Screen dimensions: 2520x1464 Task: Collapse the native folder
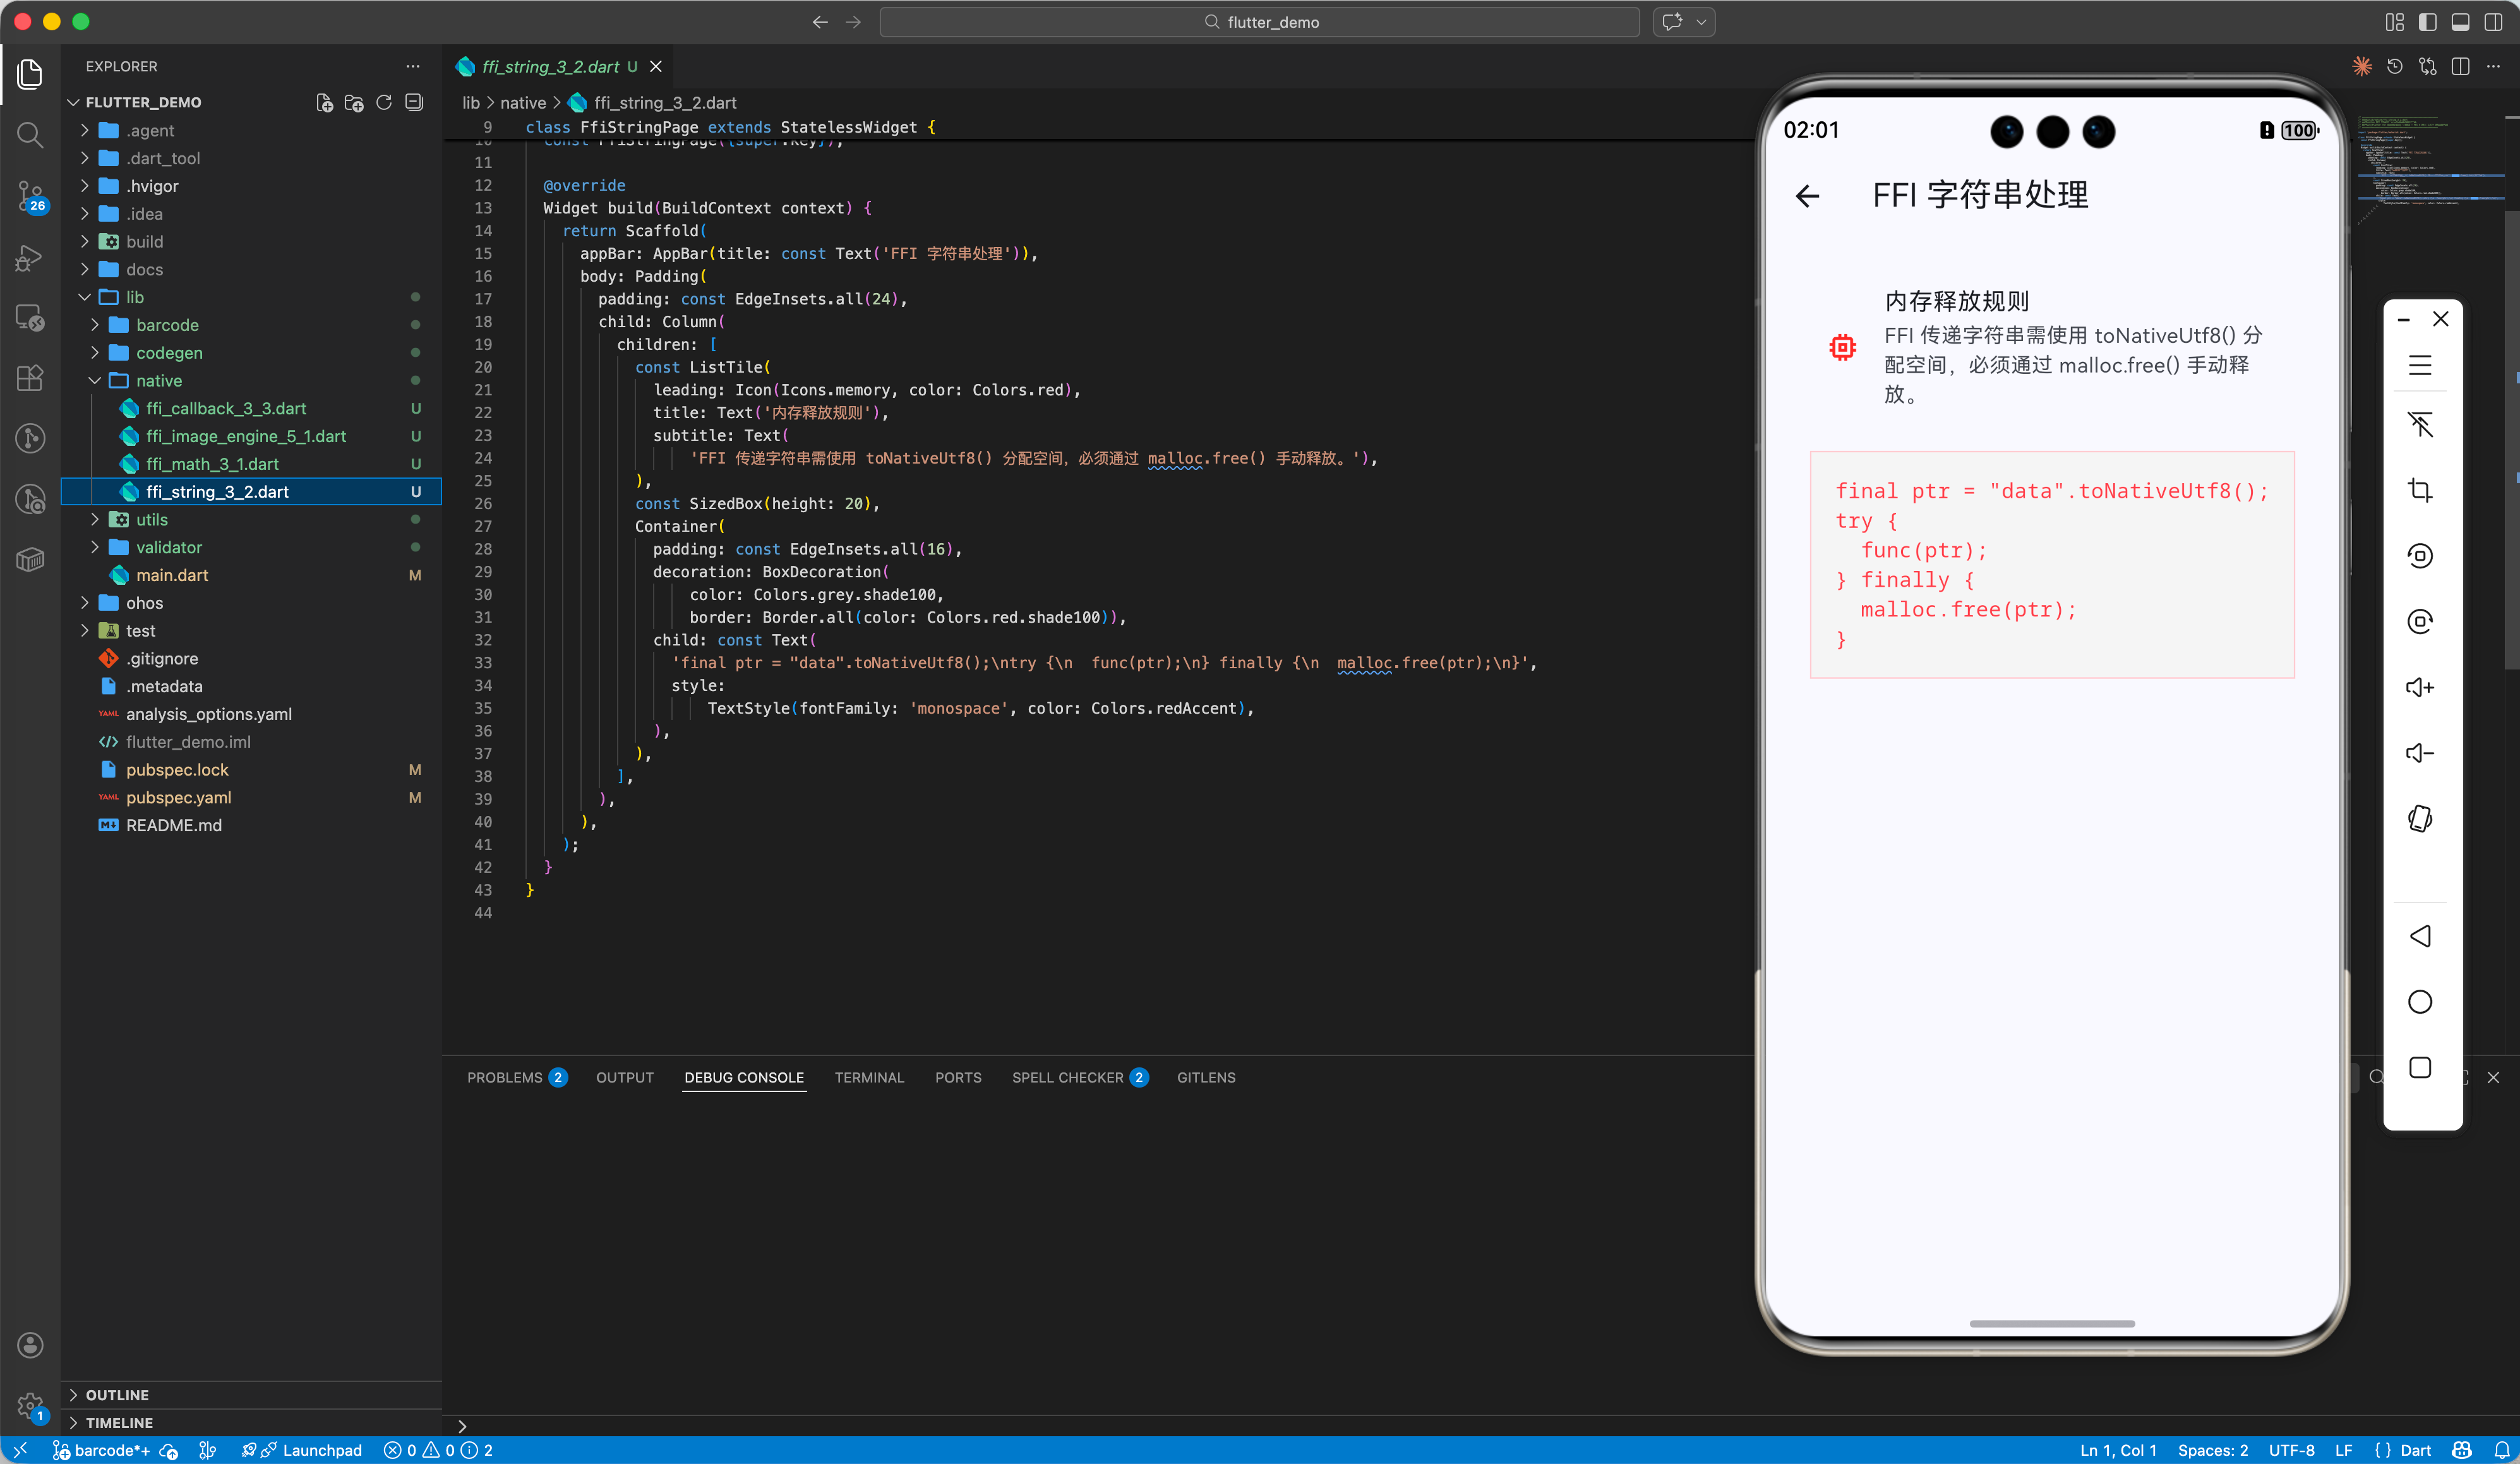coord(158,381)
